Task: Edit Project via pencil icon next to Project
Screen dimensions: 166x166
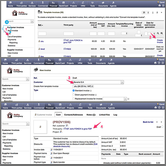Action: click(60, 132)
